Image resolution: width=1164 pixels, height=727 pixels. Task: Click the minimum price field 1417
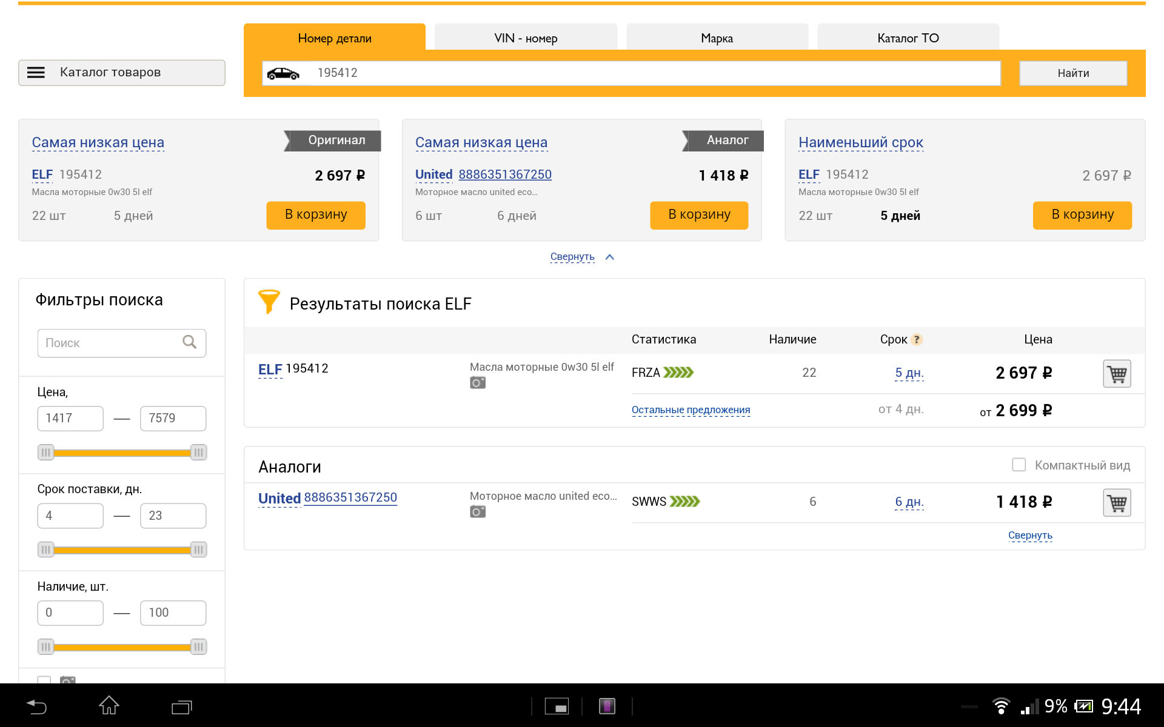pyautogui.click(x=70, y=418)
